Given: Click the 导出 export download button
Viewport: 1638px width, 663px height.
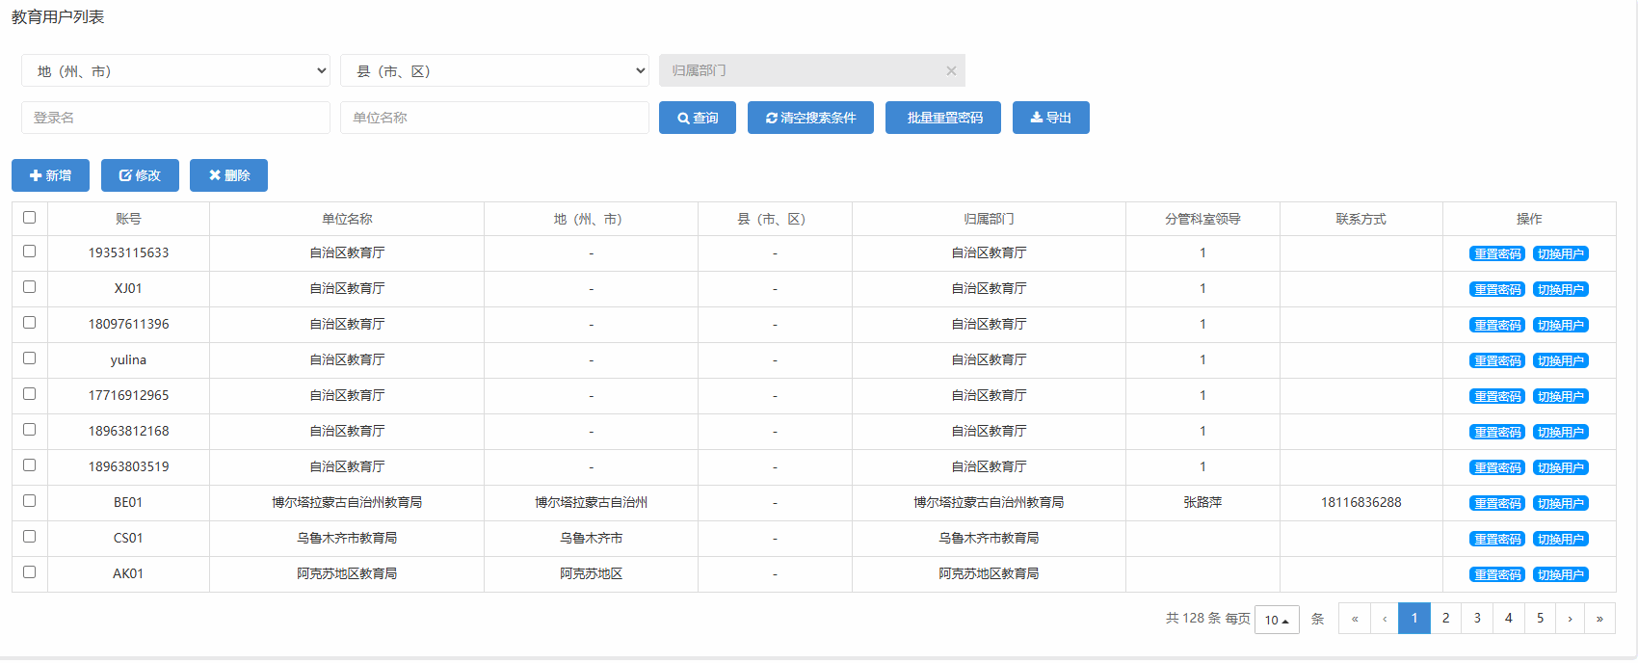Looking at the screenshot, I should tap(1050, 118).
